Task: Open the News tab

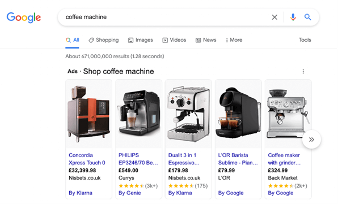Action: 206,40
